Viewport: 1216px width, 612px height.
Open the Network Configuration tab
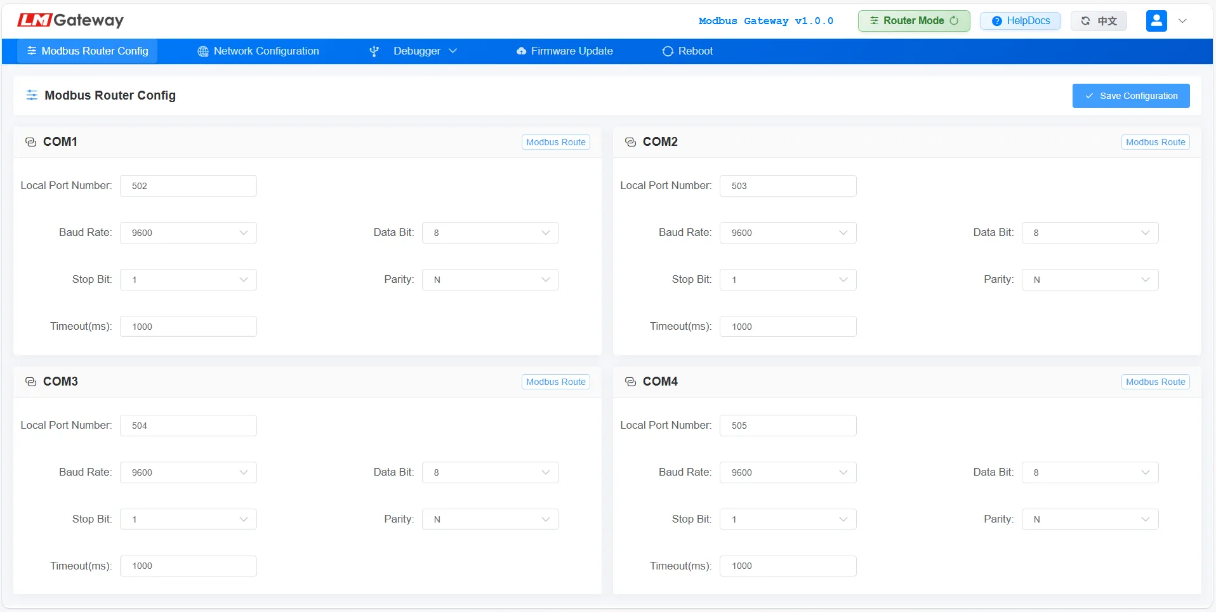[258, 51]
